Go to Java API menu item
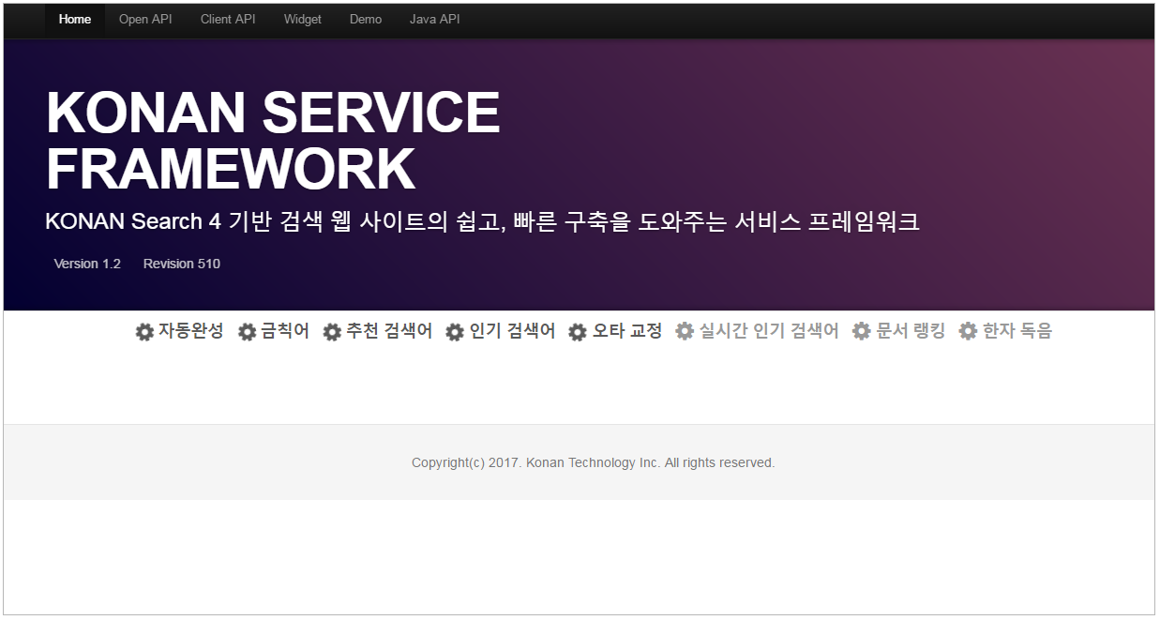1160x620 pixels. click(x=435, y=20)
